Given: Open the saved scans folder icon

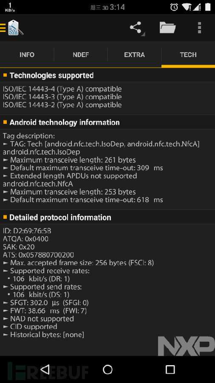Looking at the screenshot, I should point(167,28).
